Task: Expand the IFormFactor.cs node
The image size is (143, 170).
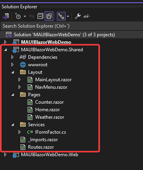Action: pyautogui.click(x=19, y=132)
